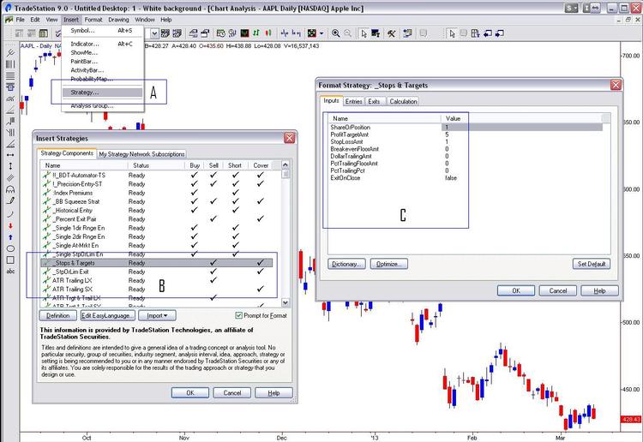Image resolution: width=643 pixels, height=442 pixels.
Task: Open My Strategy Network Subscriptions tab
Action: [x=141, y=154]
